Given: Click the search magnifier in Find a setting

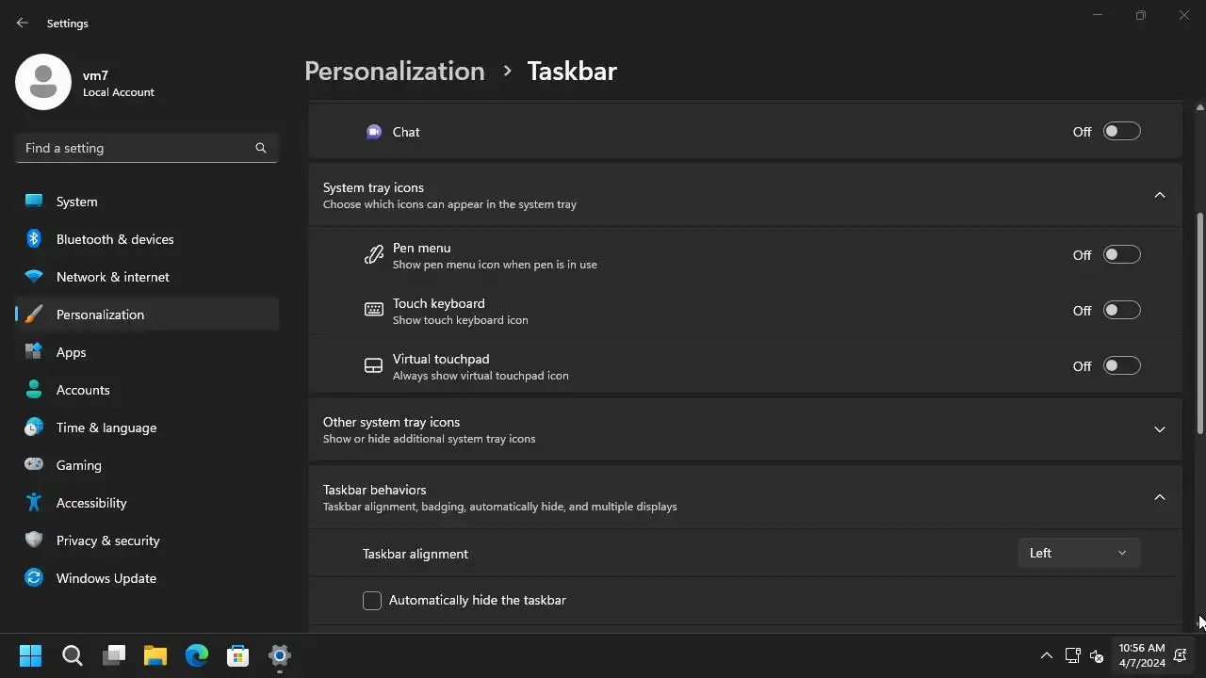Looking at the screenshot, I should [x=261, y=148].
